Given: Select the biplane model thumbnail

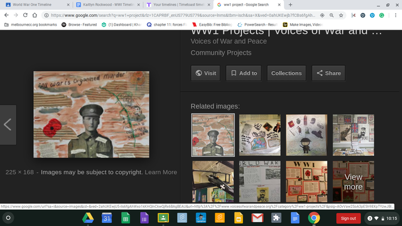Looking at the screenshot, I should (213, 181).
